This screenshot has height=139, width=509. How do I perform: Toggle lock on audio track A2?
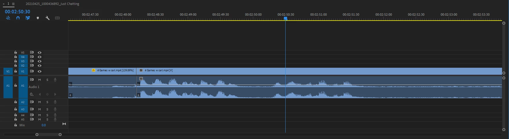coord(16,102)
